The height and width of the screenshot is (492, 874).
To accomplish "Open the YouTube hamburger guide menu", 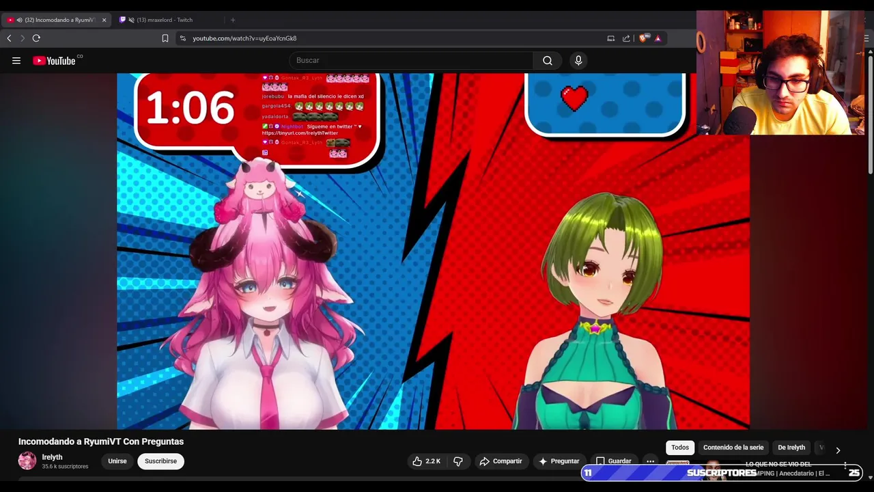I will coord(16,61).
